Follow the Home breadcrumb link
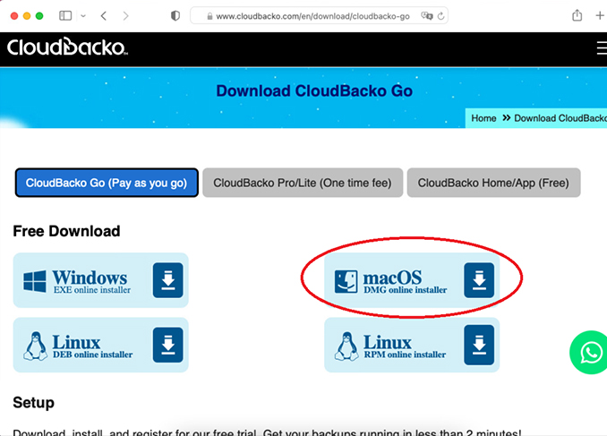 [483, 118]
